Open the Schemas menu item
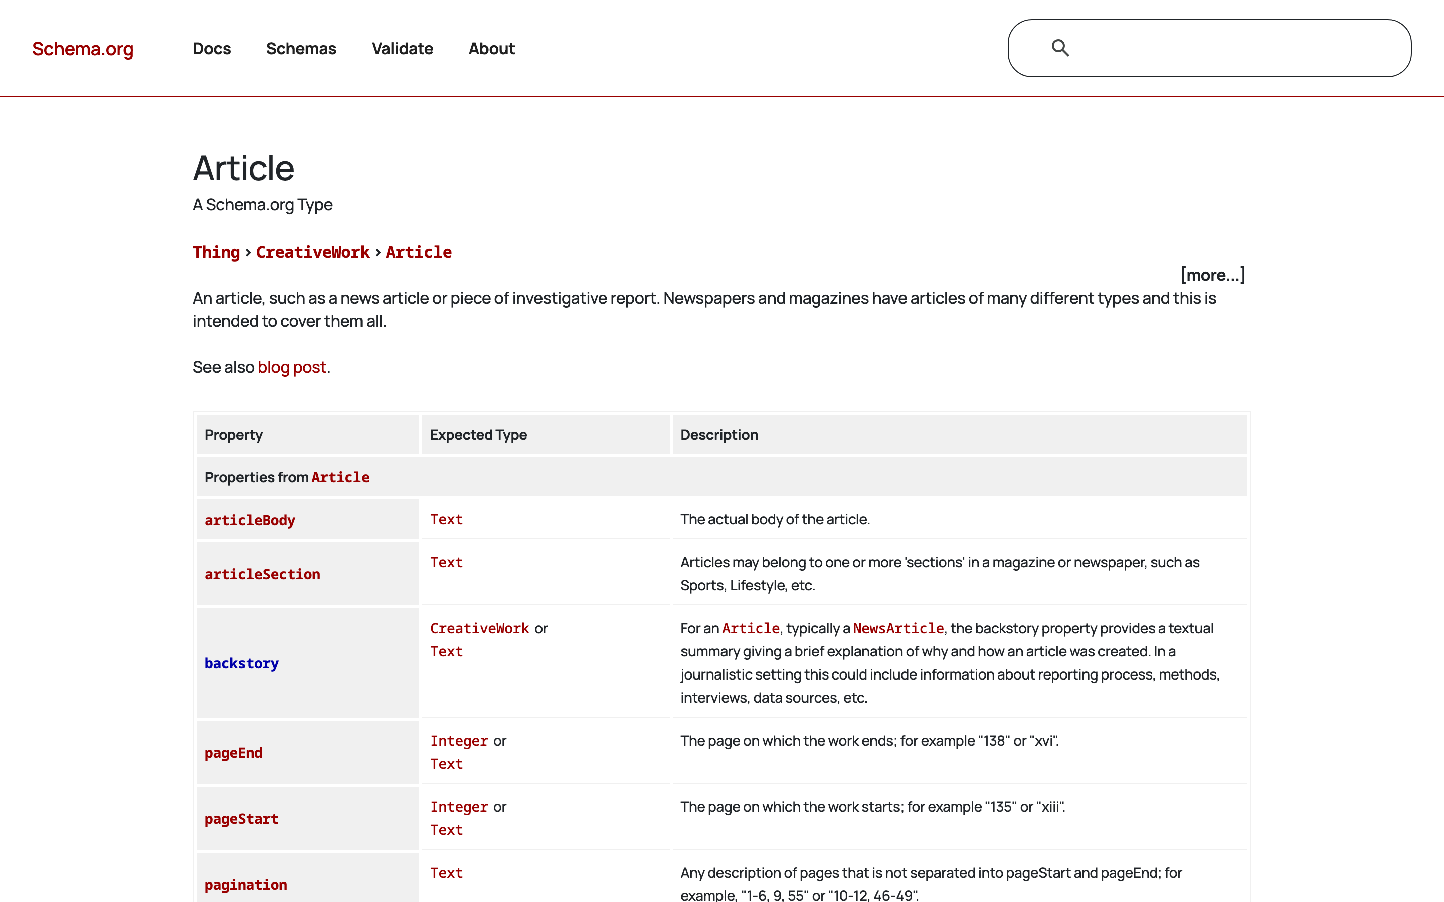This screenshot has height=902, width=1444. pyautogui.click(x=301, y=48)
